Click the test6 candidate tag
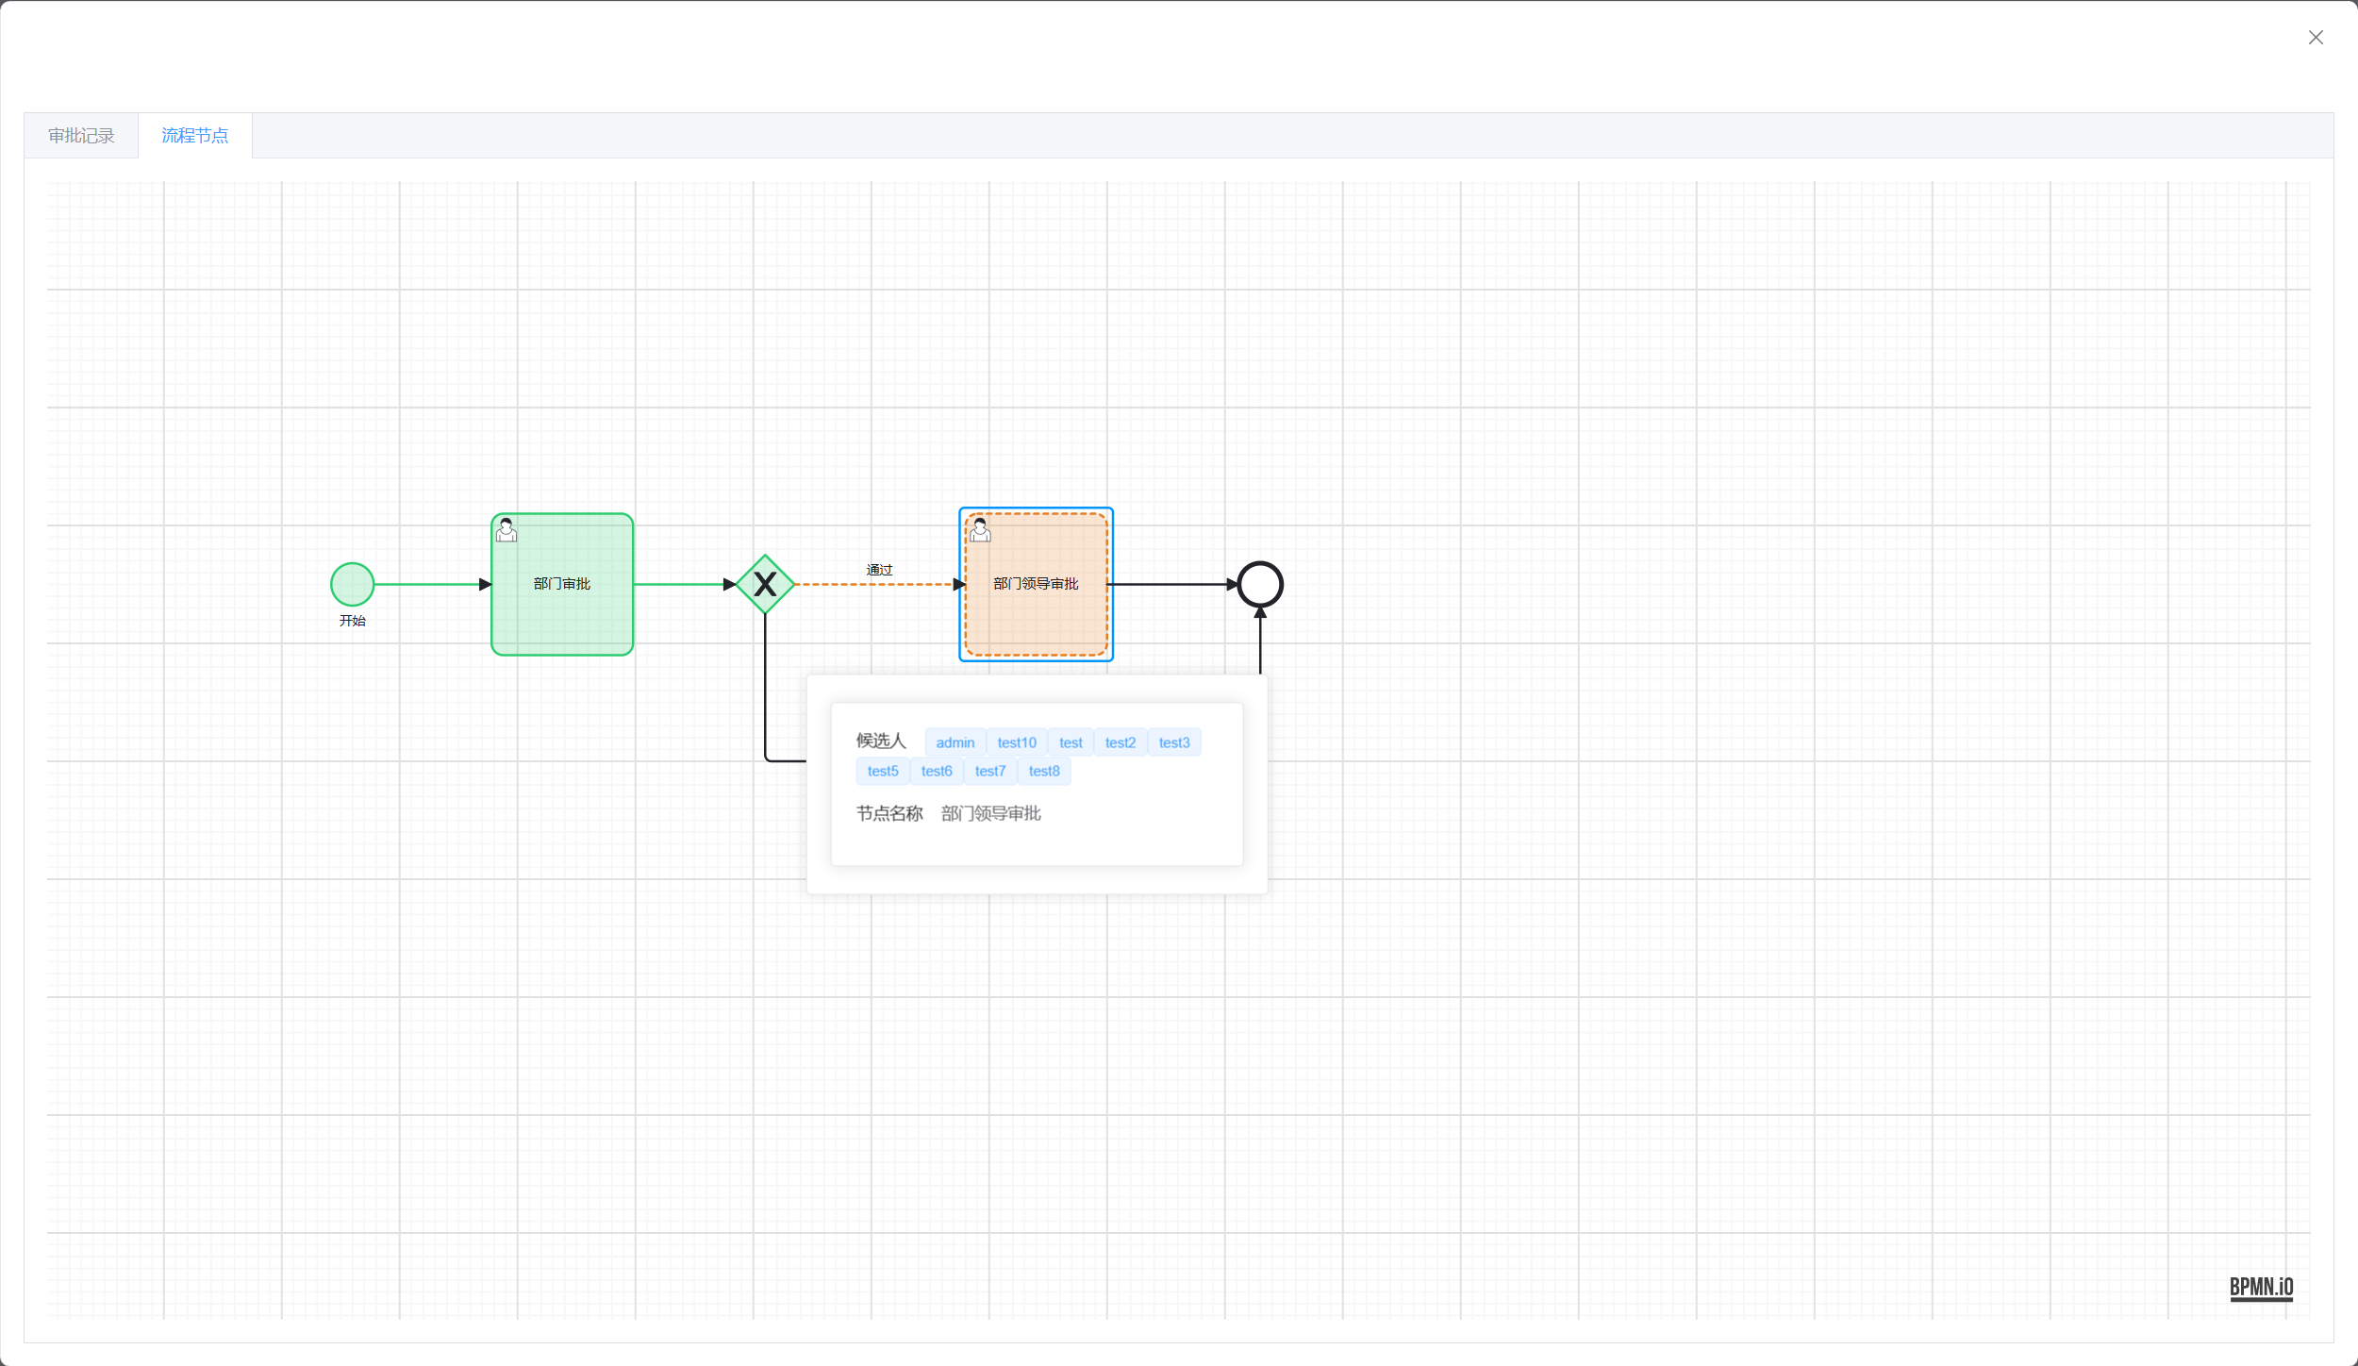The height and width of the screenshot is (1366, 2358). tap(937, 771)
